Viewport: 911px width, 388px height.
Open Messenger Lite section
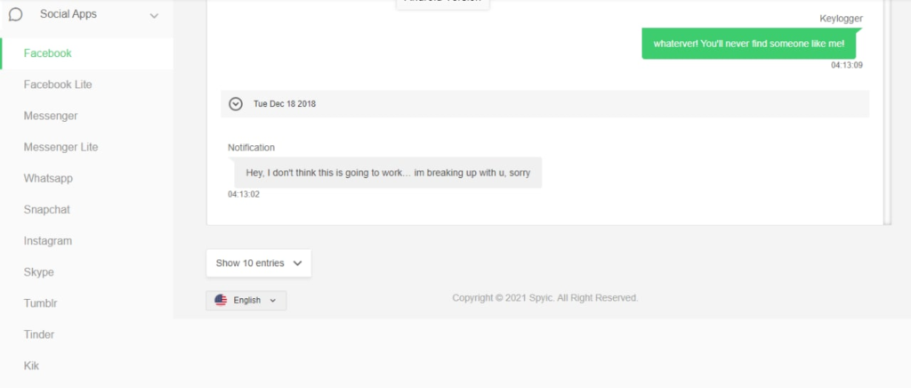60,148
